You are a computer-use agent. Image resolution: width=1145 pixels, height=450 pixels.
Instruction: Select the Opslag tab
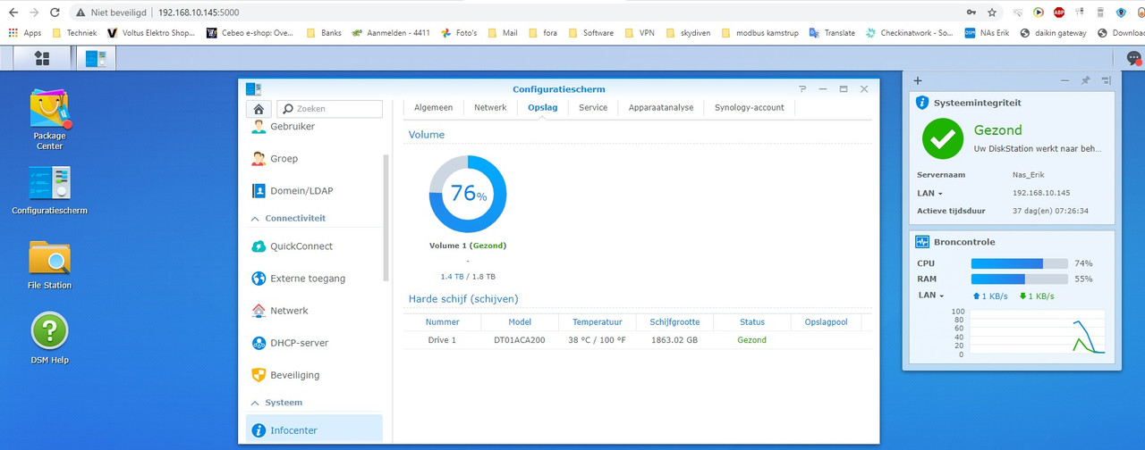[543, 107]
